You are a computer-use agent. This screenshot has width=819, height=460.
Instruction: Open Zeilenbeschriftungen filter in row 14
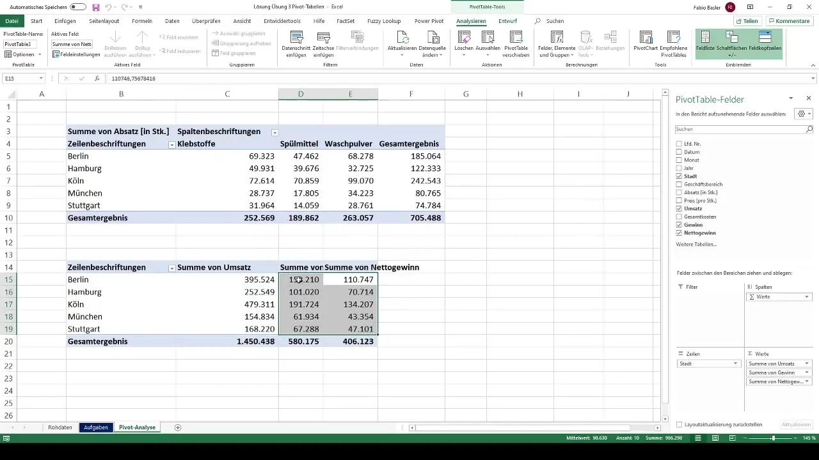171,268
